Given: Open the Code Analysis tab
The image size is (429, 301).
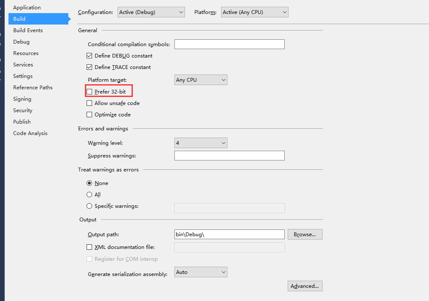Looking at the screenshot, I should [x=30, y=133].
